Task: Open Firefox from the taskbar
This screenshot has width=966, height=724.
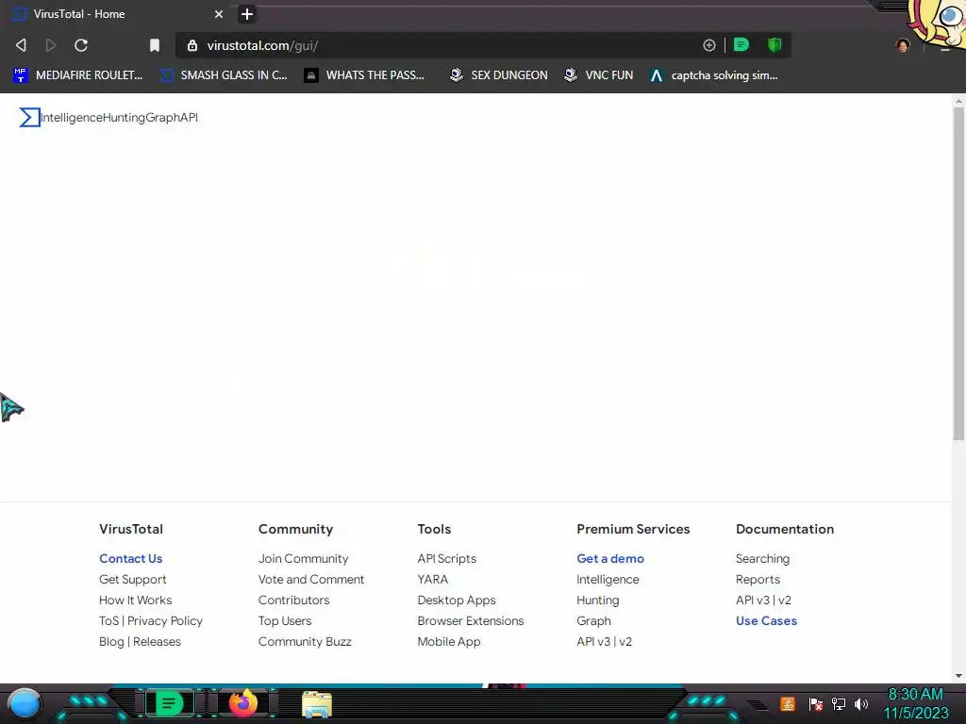Action: click(243, 703)
